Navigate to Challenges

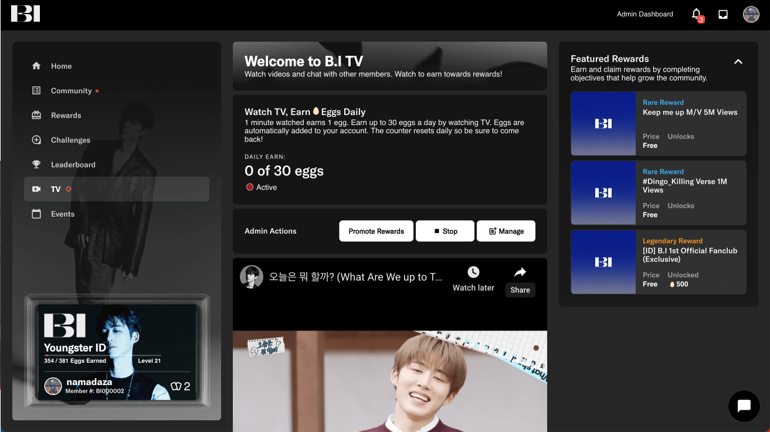point(117,140)
